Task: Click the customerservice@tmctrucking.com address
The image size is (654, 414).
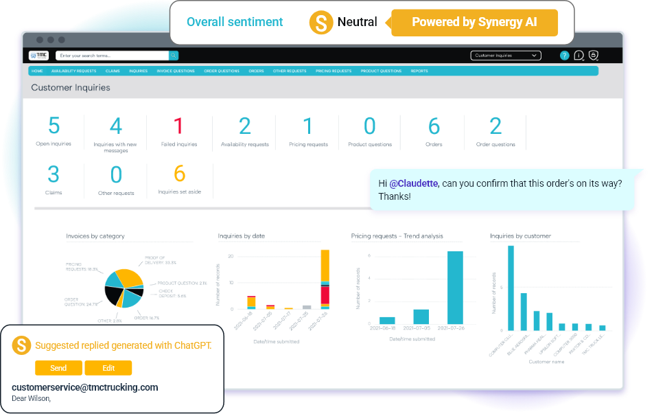Action: coord(85,387)
